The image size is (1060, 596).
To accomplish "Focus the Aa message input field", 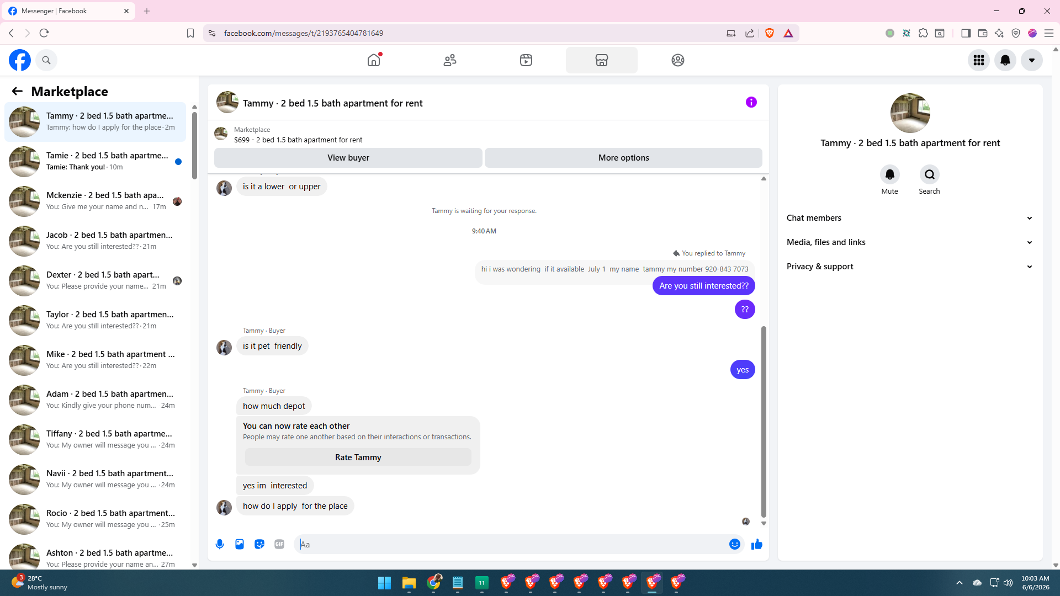I will (511, 544).
